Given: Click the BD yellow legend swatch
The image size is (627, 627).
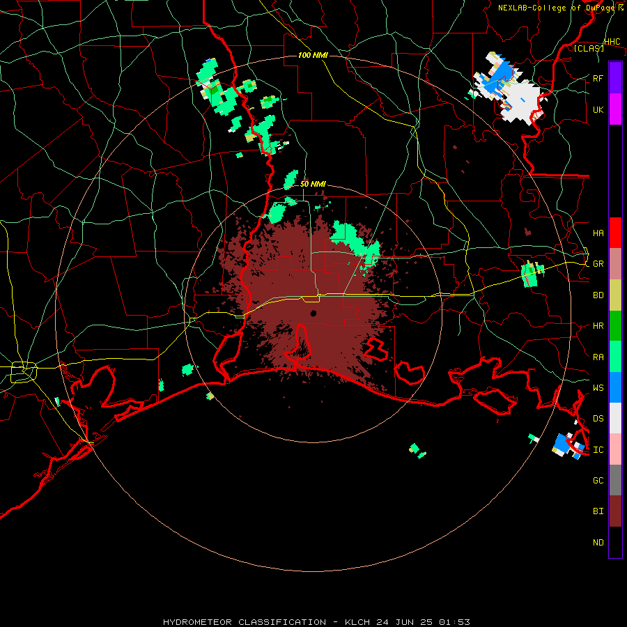Looking at the screenshot, I should coord(615,295).
